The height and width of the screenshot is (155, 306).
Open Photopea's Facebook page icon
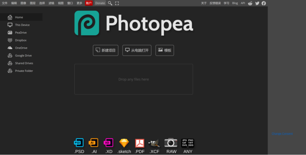click(x=264, y=3)
